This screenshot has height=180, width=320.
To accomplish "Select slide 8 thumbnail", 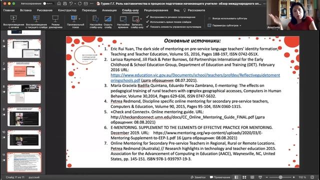I will [24, 94].
